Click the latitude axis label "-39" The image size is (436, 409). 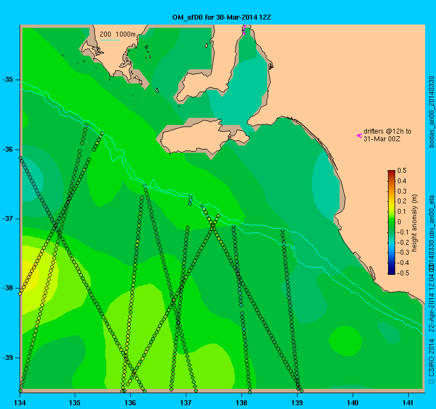coord(8,358)
